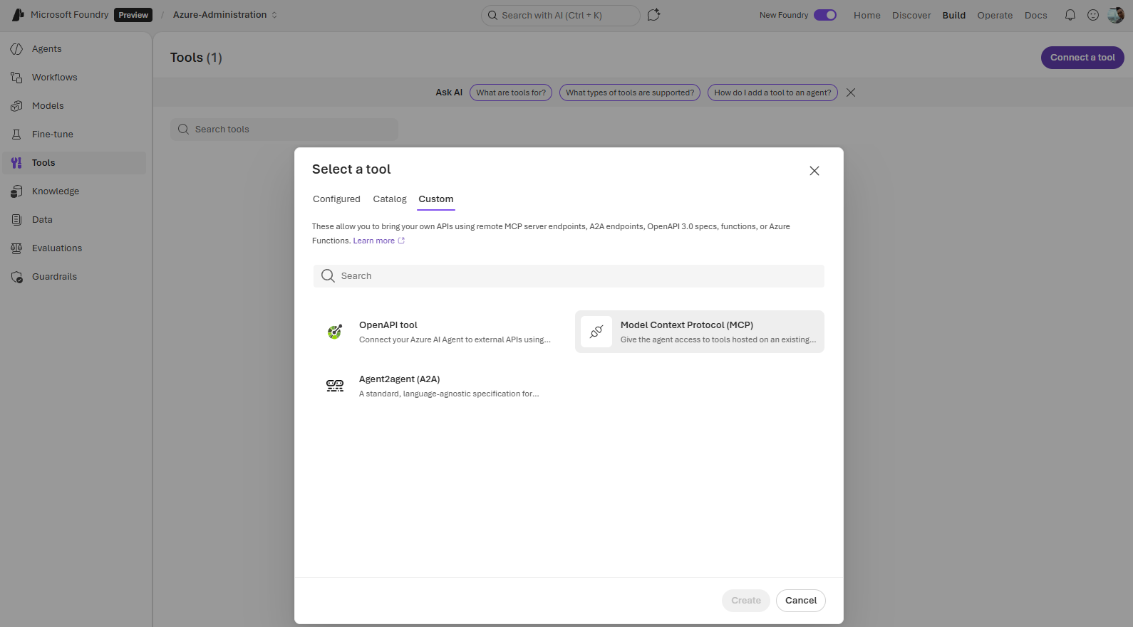
Task: Open the Discover top navigation item
Action: pyautogui.click(x=911, y=15)
